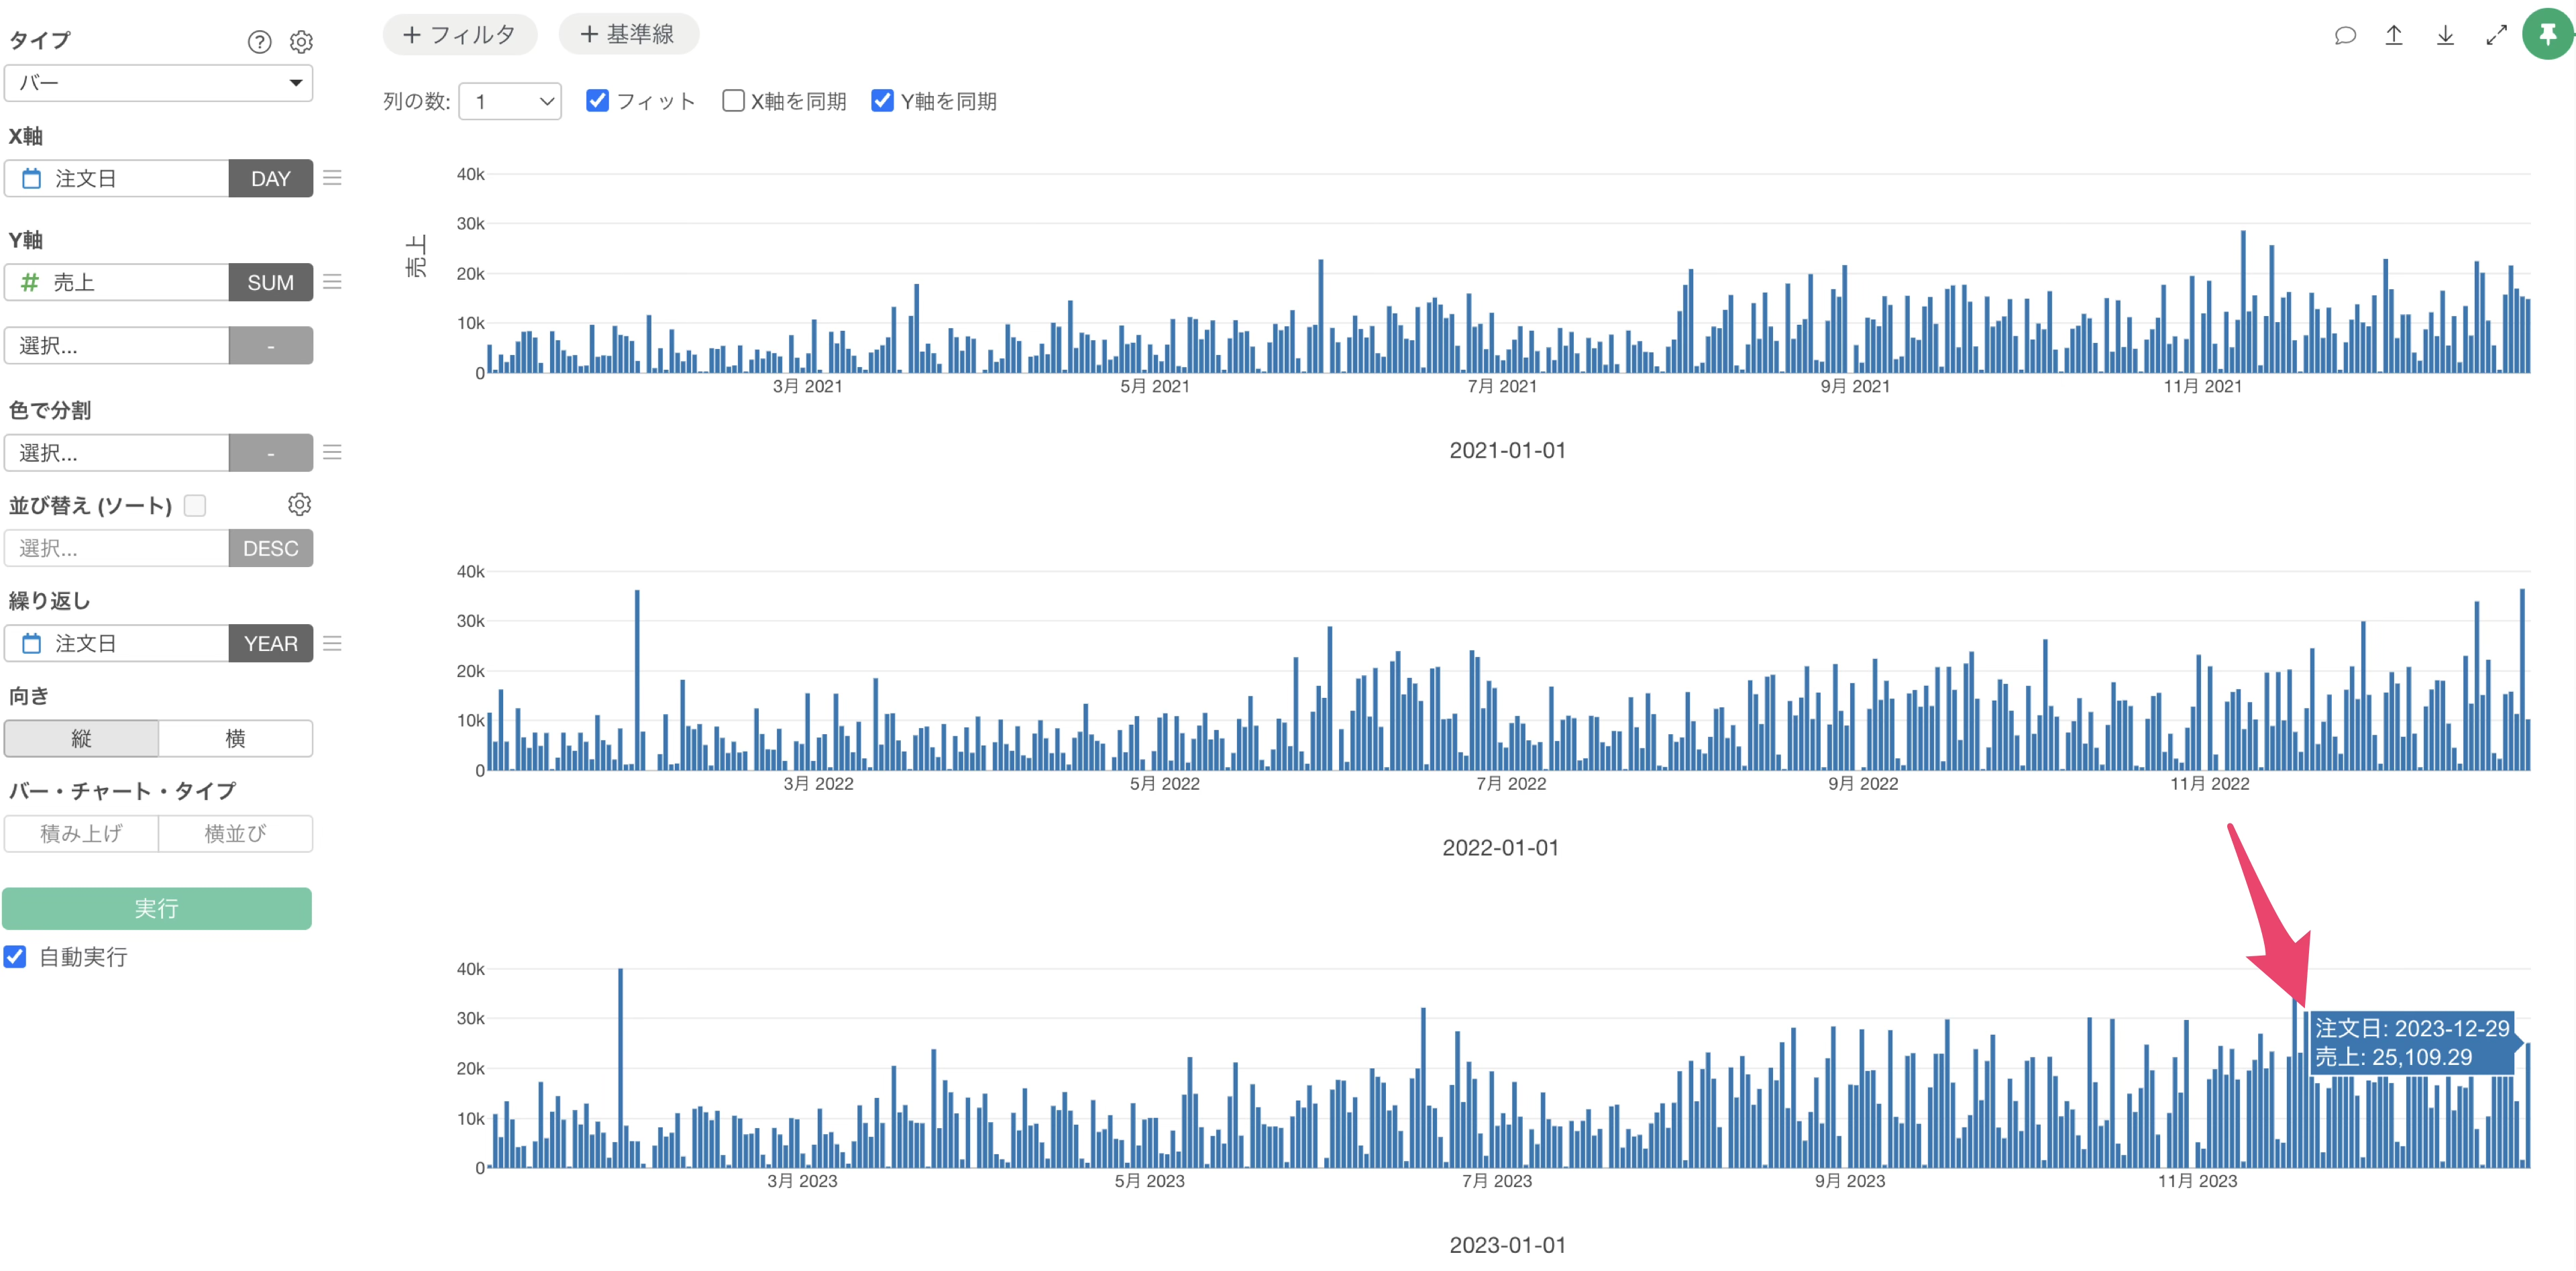
Task: Click the 実行 run button
Action: pyautogui.click(x=157, y=908)
